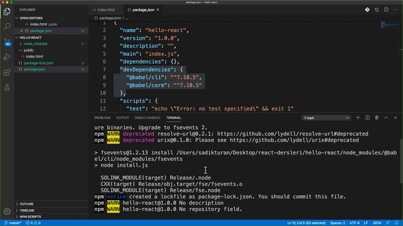The width and height of the screenshot is (403, 226).
Task: Click package.json breadcrumb above the editor
Action: (x=110, y=18)
